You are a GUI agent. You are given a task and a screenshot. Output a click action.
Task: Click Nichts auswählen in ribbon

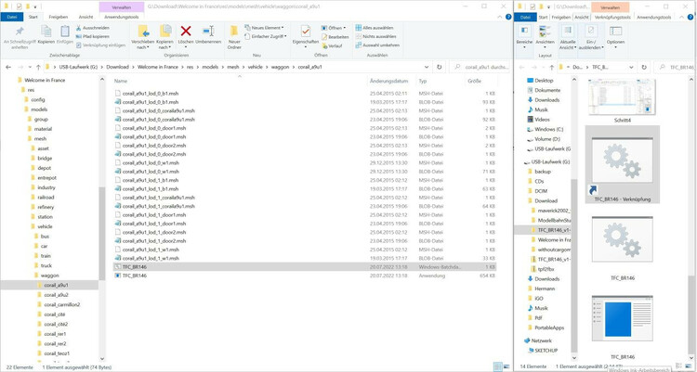tap(375, 36)
